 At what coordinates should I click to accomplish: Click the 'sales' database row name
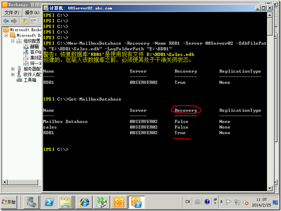pyautogui.click(x=50, y=127)
